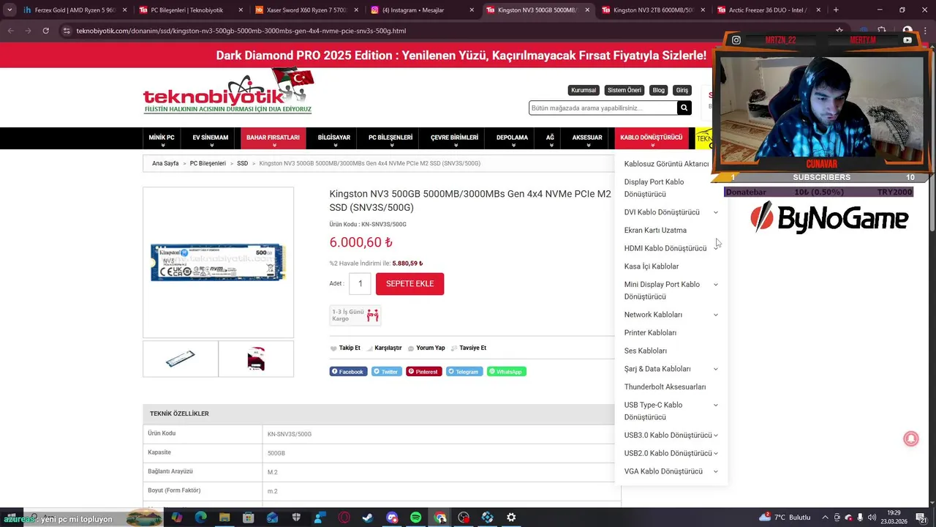Click the Instagram icon on stream overlay

[x=736, y=40]
